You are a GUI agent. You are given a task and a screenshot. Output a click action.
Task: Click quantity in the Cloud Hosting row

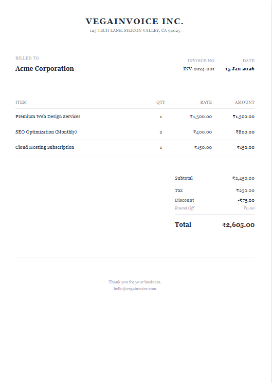coord(161,147)
